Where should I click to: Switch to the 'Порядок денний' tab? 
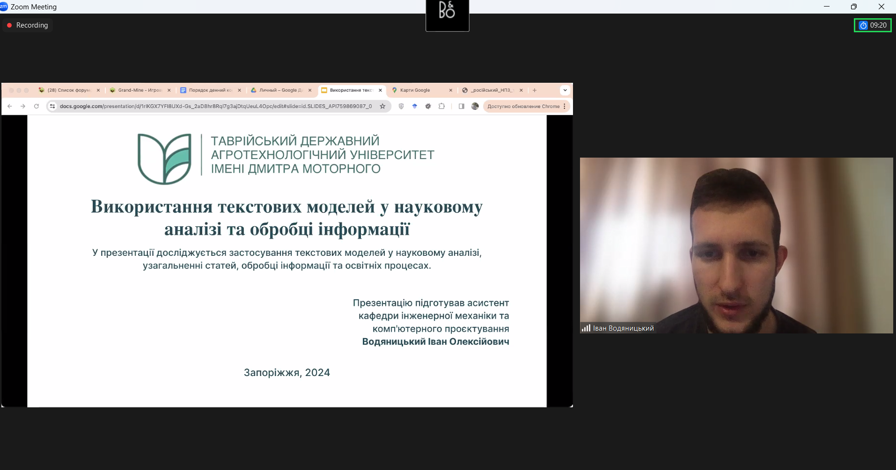[x=210, y=90]
